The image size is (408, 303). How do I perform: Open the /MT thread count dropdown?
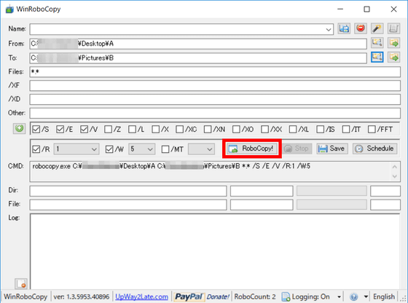(210, 149)
